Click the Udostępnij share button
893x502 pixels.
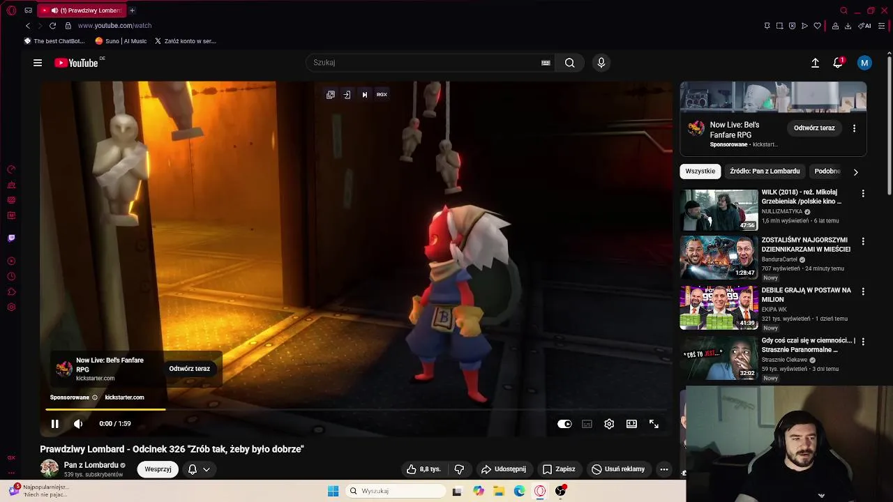click(x=504, y=469)
